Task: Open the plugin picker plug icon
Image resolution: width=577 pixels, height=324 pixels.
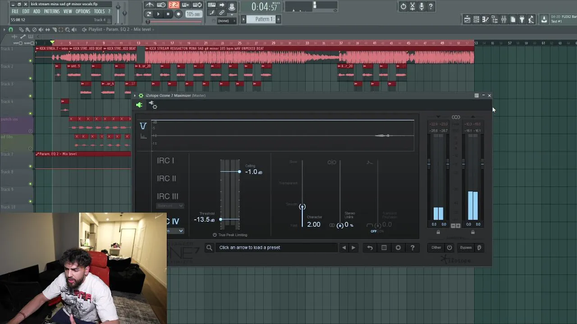Action: [x=522, y=19]
